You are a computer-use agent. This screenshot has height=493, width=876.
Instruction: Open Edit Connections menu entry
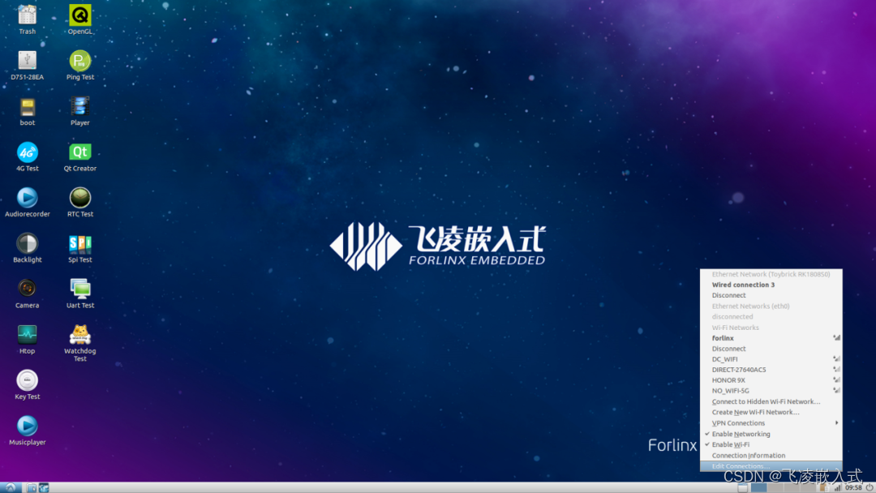771,466
